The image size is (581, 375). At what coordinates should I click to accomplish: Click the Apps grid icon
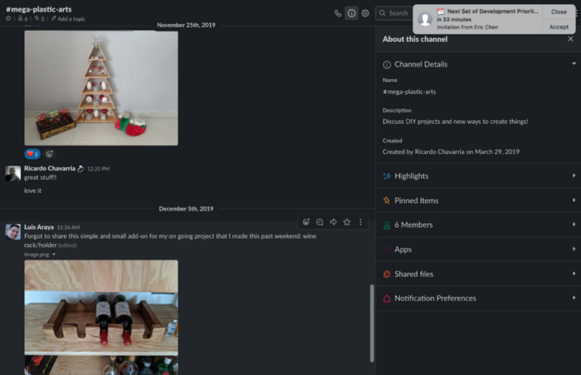(387, 249)
